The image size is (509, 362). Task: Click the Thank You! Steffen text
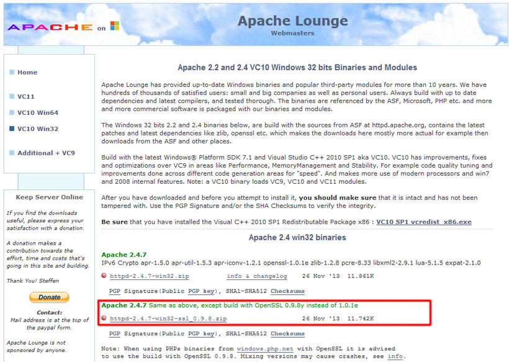pyautogui.click(x=33, y=281)
